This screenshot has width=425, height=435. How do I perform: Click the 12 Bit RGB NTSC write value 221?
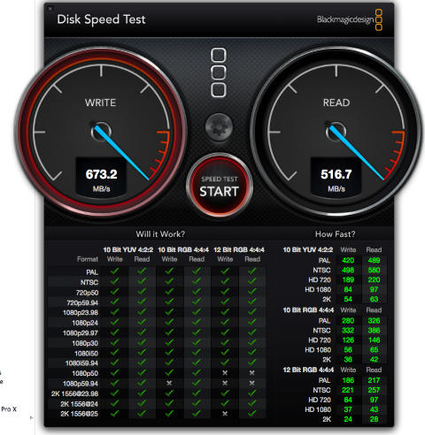348,390
